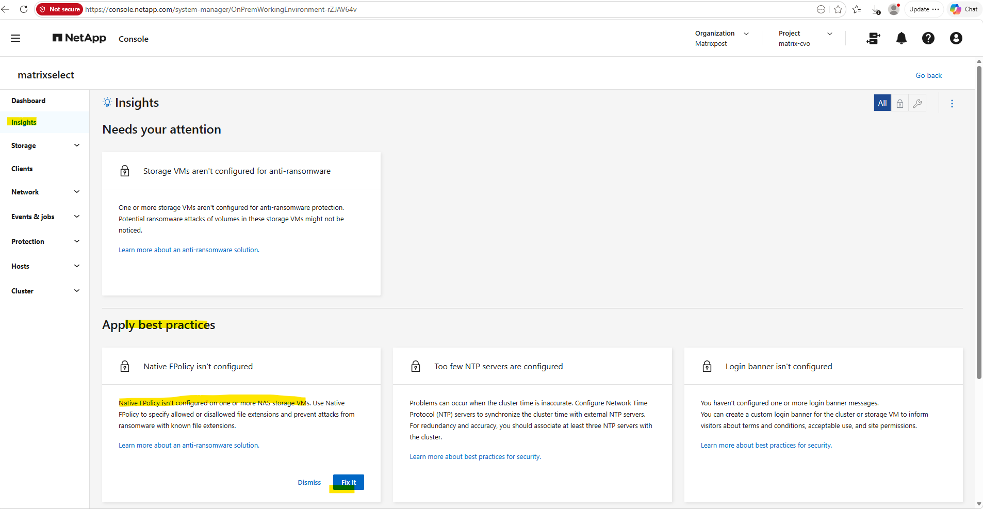Reload the page in the browser
This screenshot has height=509, width=983.
[x=24, y=9]
